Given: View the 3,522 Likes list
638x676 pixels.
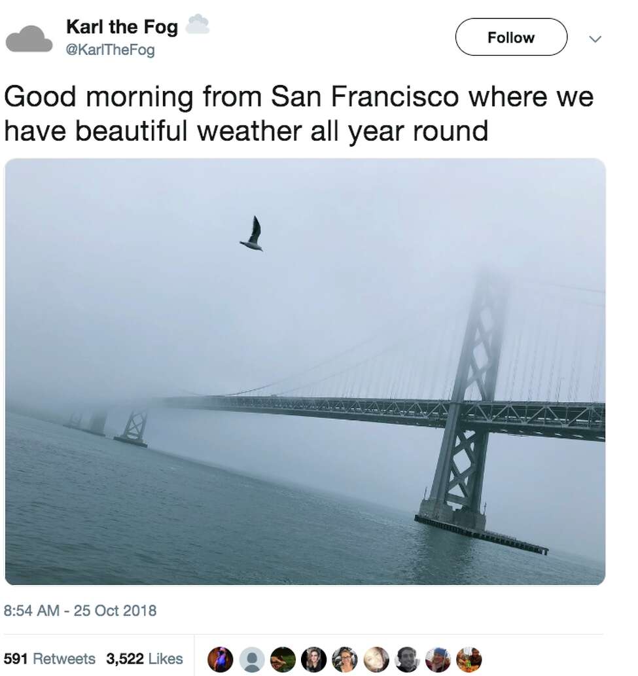Looking at the screenshot, I should pyautogui.click(x=145, y=658).
